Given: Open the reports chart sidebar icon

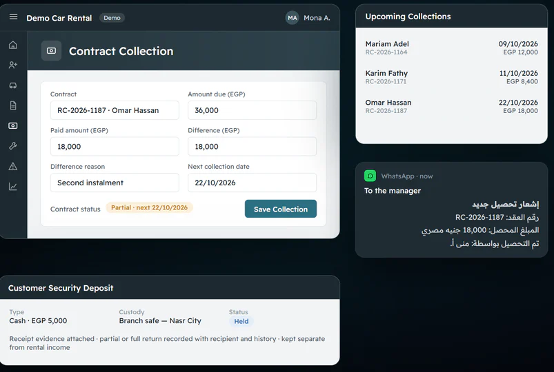Looking at the screenshot, I should click(x=13, y=187).
